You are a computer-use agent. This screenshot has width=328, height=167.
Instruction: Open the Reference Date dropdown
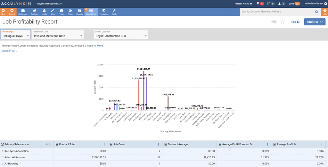click(x=58, y=34)
